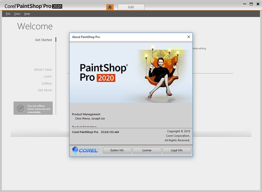Image resolution: width=262 pixels, height=192 pixels.
Task: Click the PaintShop Pro 2020 splash artwork
Action: 130,72
